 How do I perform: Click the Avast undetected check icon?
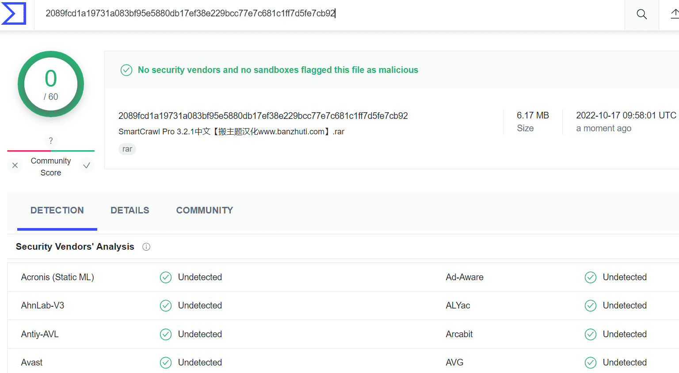166,362
